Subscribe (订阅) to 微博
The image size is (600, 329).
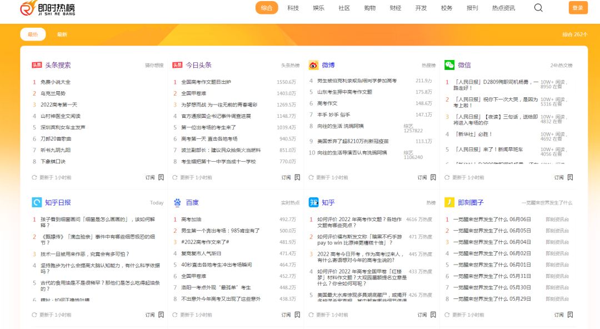pos(422,177)
